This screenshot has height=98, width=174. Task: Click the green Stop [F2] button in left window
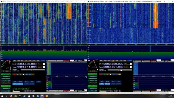click(x=6, y=86)
